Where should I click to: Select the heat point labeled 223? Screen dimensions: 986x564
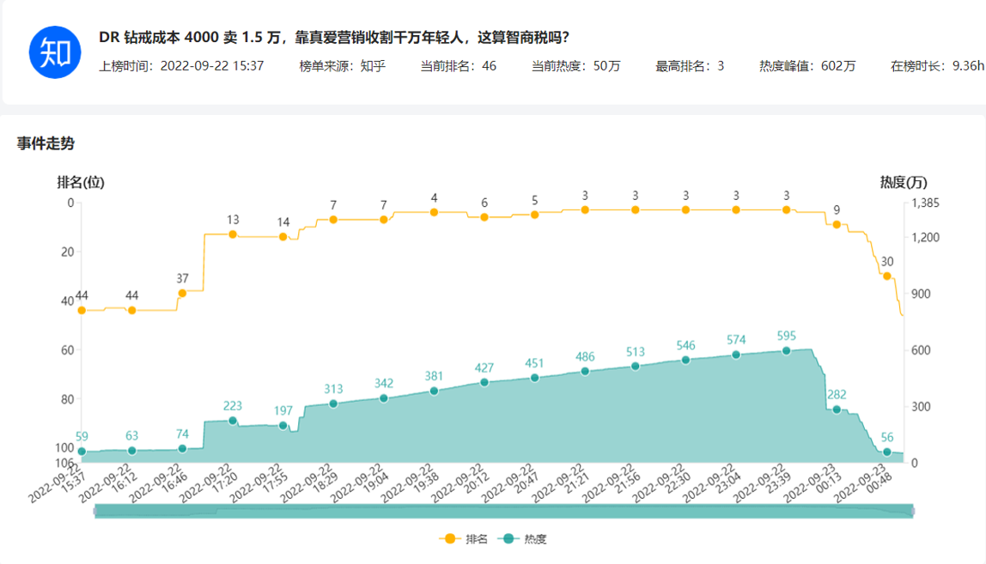tap(232, 421)
